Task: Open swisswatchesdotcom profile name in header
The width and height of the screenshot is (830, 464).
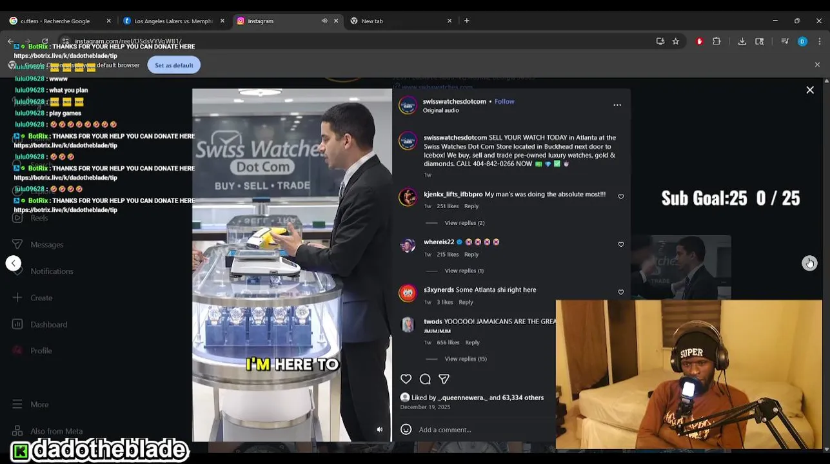Action: coord(455,101)
